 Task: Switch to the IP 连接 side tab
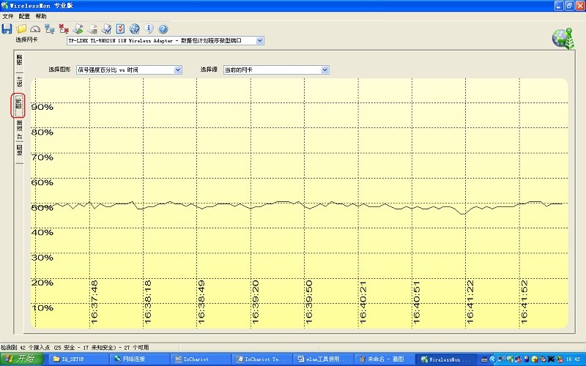click(x=19, y=130)
